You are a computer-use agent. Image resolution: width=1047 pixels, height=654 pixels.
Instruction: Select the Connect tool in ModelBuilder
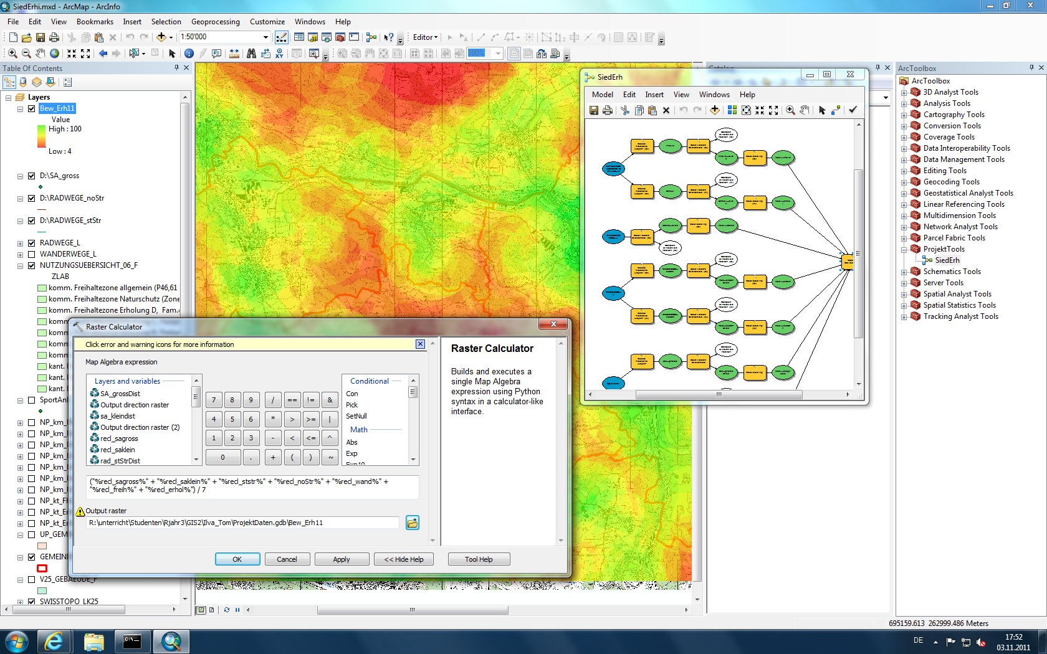(x=836, y=110)
